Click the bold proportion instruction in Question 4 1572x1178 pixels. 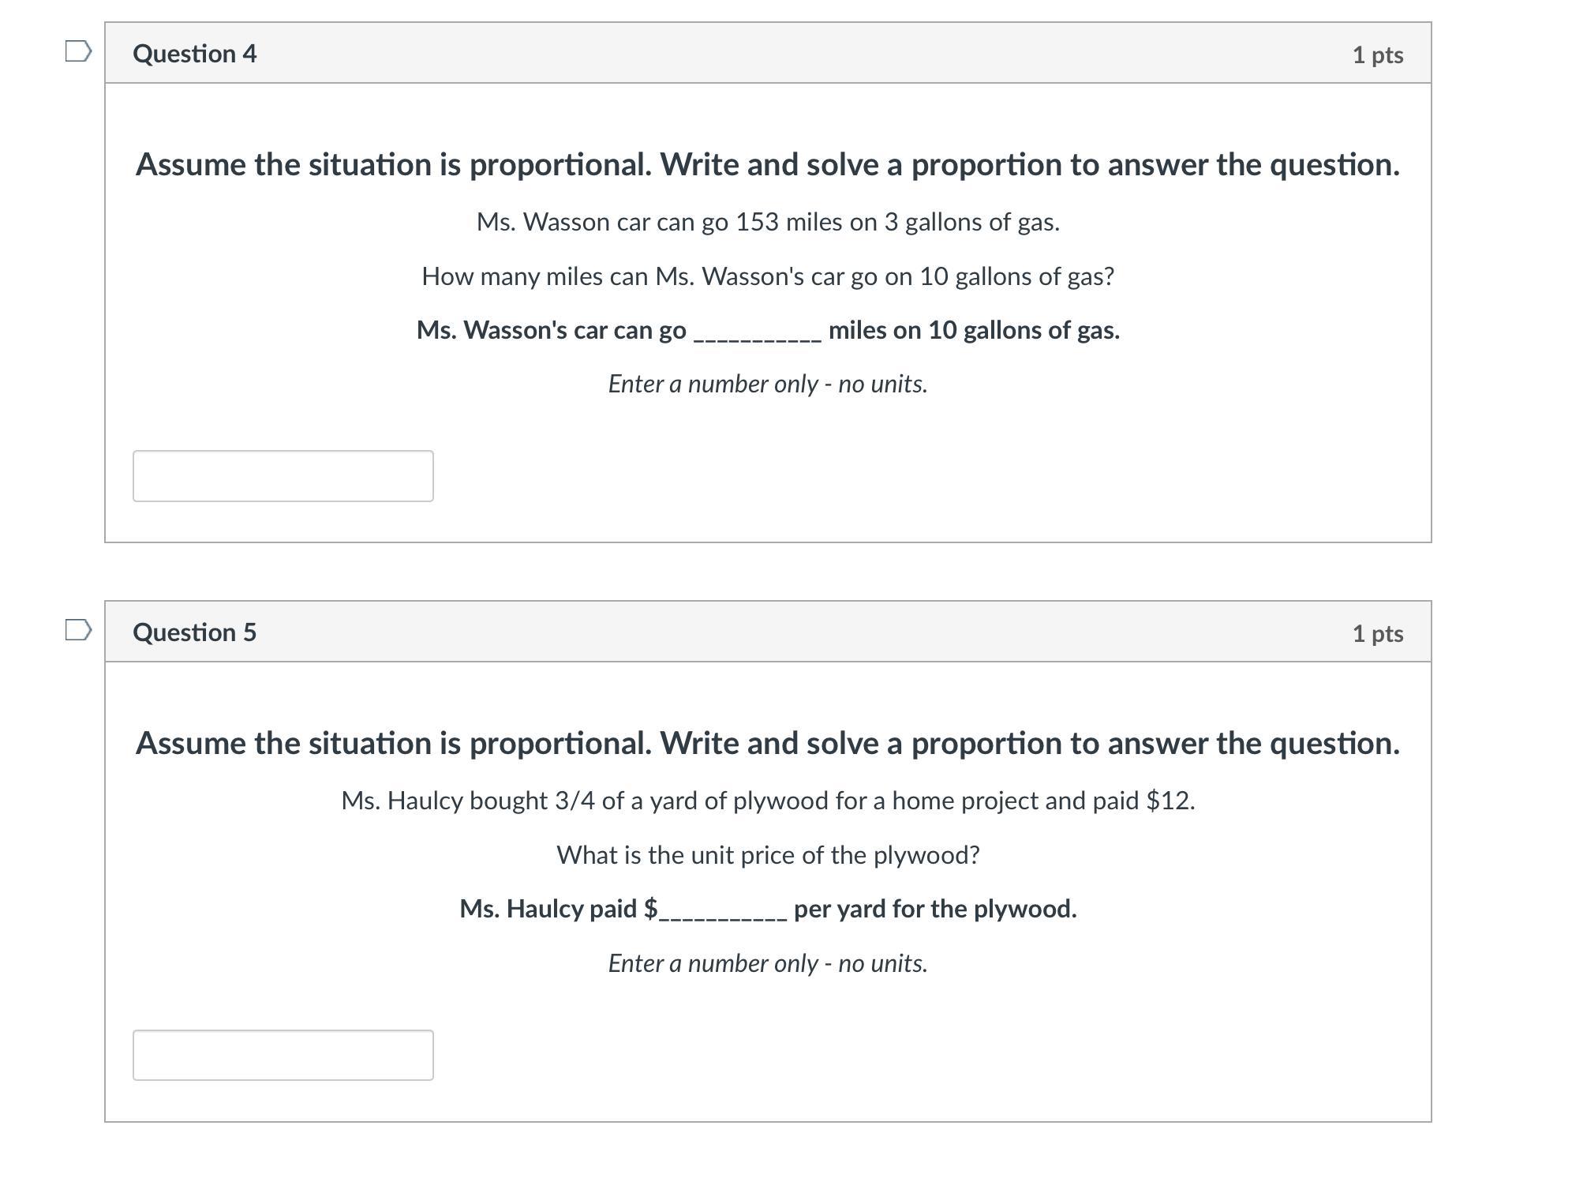(x=767, y=165)
